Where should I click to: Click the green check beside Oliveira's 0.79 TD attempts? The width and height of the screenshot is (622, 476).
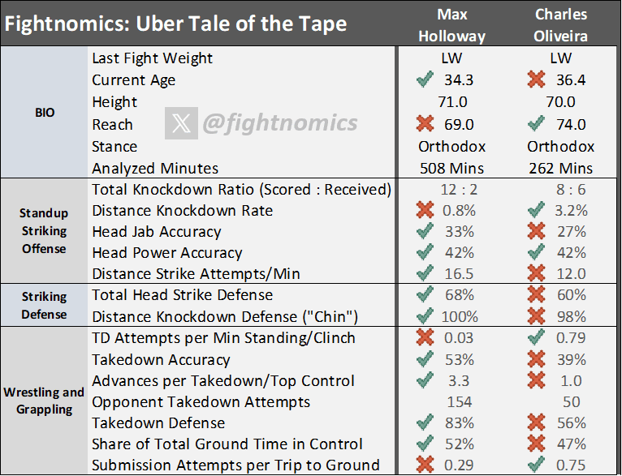tap(533, 338)
